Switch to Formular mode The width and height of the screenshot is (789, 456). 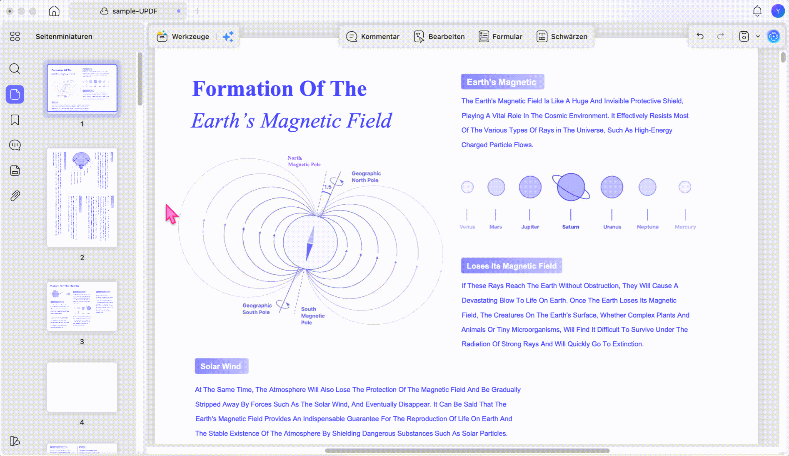tap(500, 37)
